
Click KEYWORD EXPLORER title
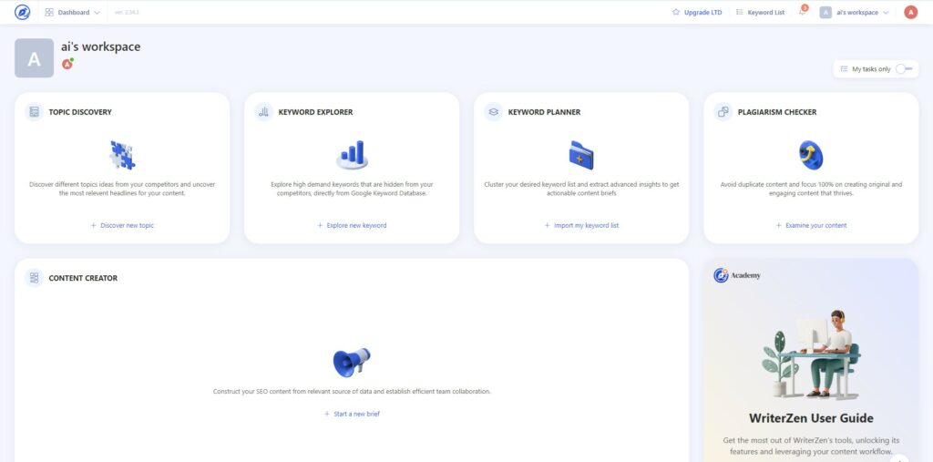[x=315, y=112]
